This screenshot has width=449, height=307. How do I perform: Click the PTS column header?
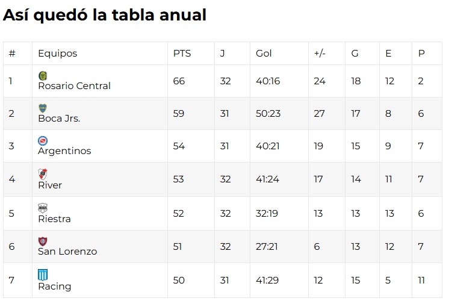coord(182,54)
